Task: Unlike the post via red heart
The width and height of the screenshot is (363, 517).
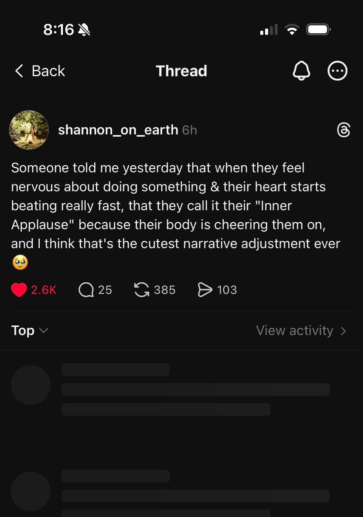Action: [19, 290]
